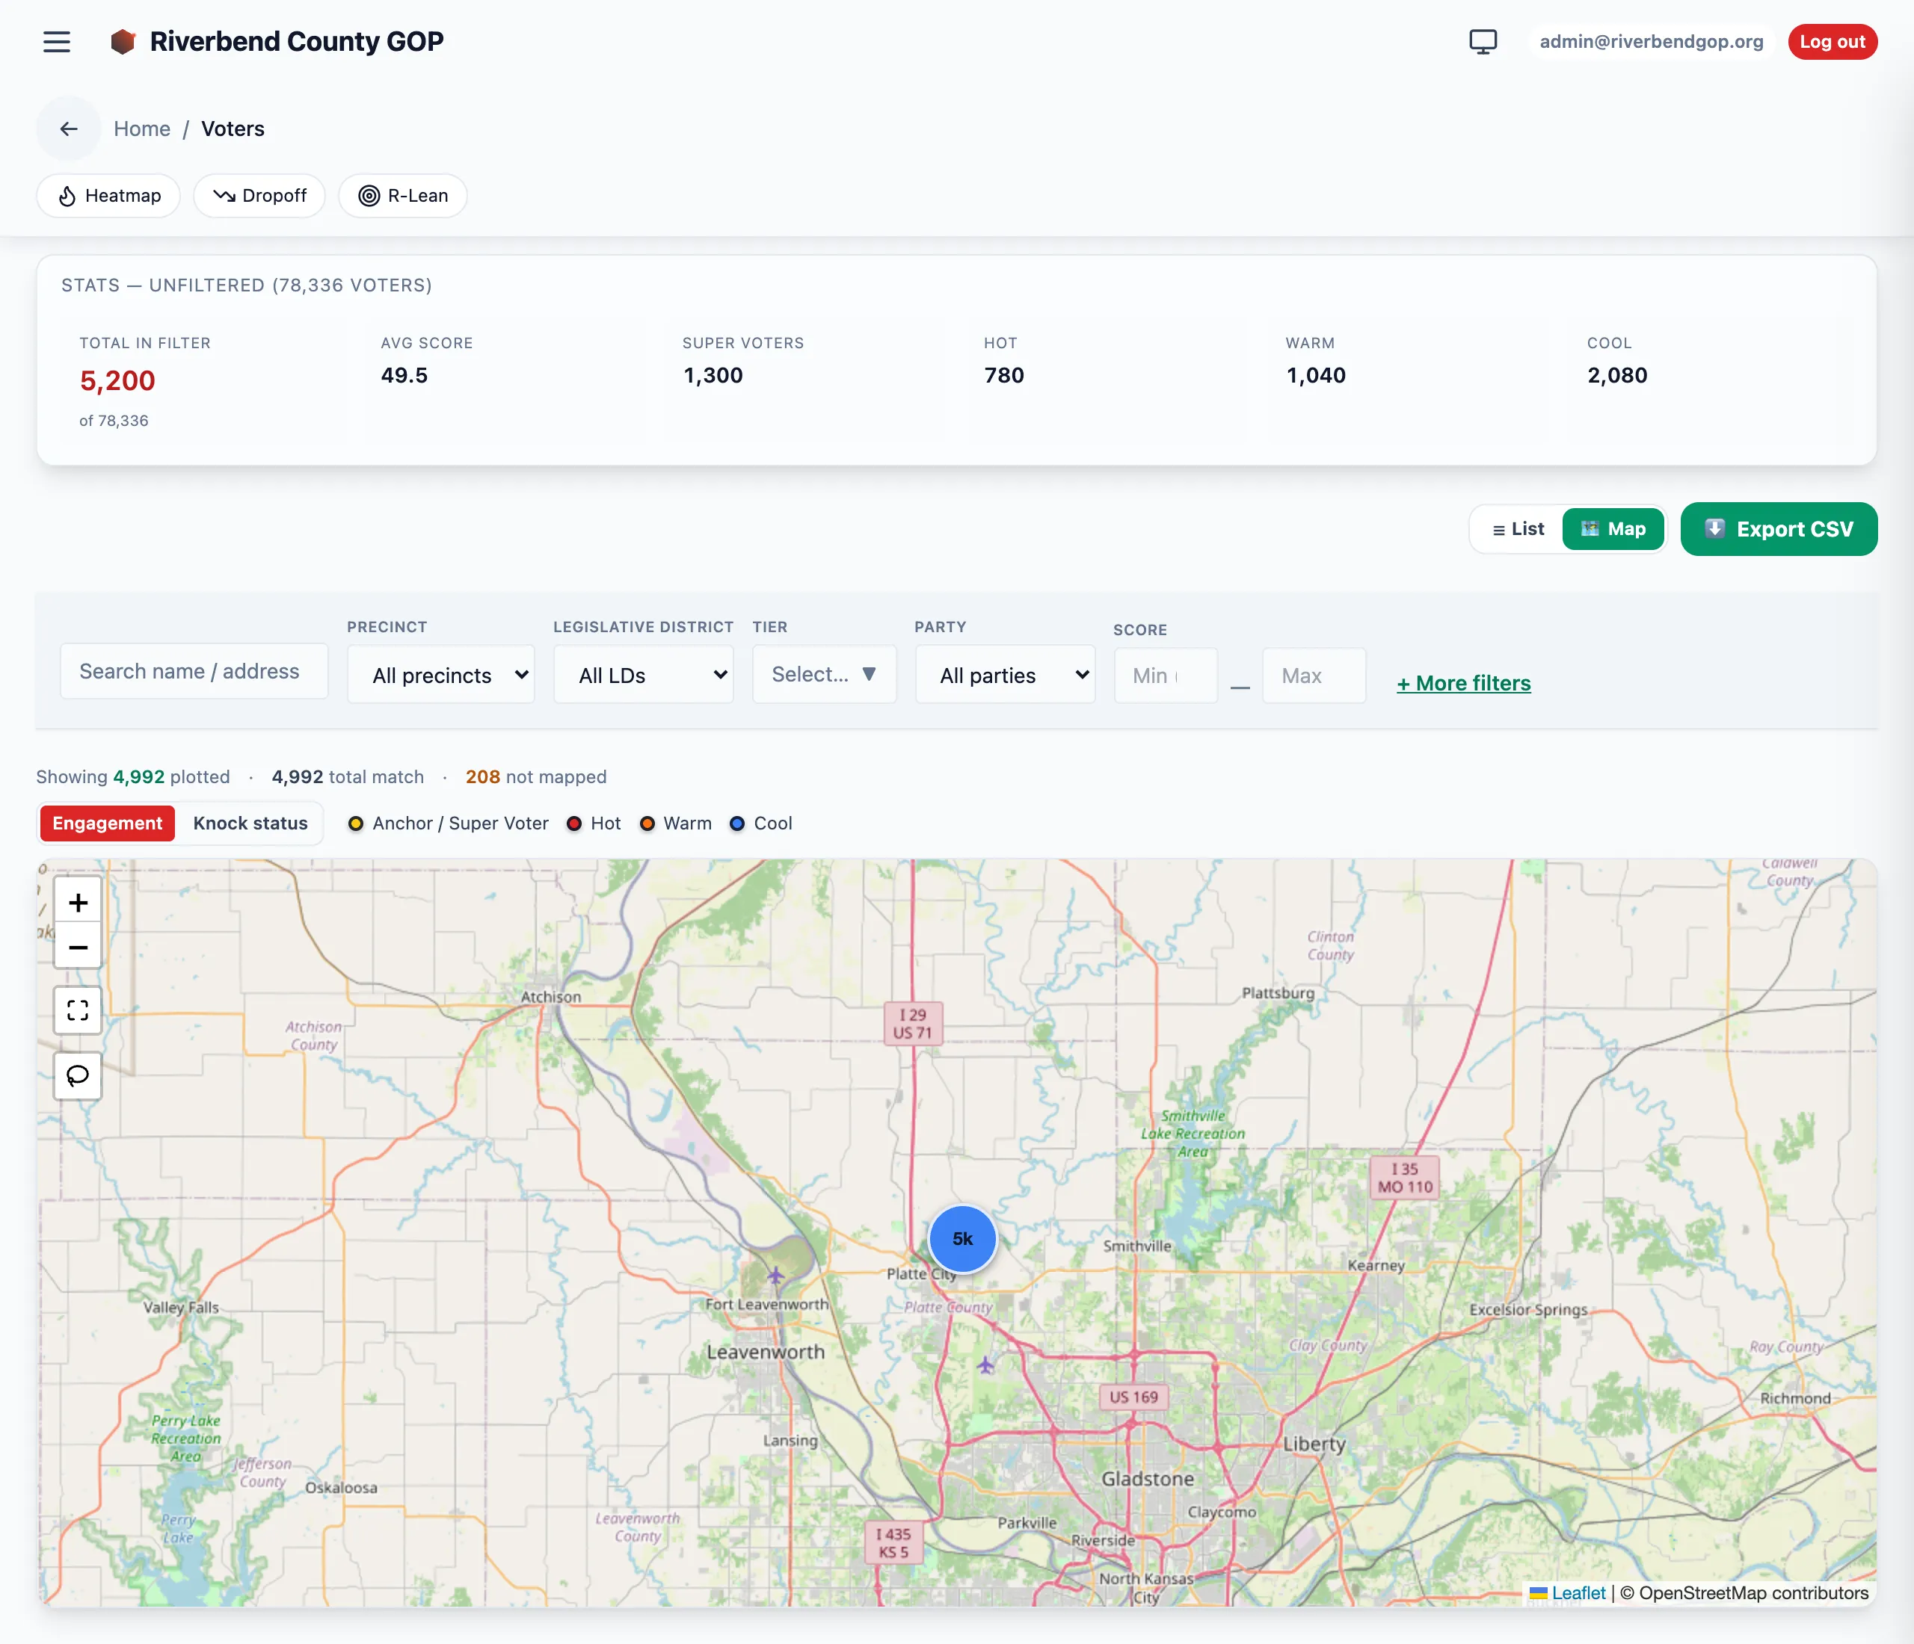Color markers by Engagement
This screenshot has height=1644, width=1914.
tap(107, 823)
